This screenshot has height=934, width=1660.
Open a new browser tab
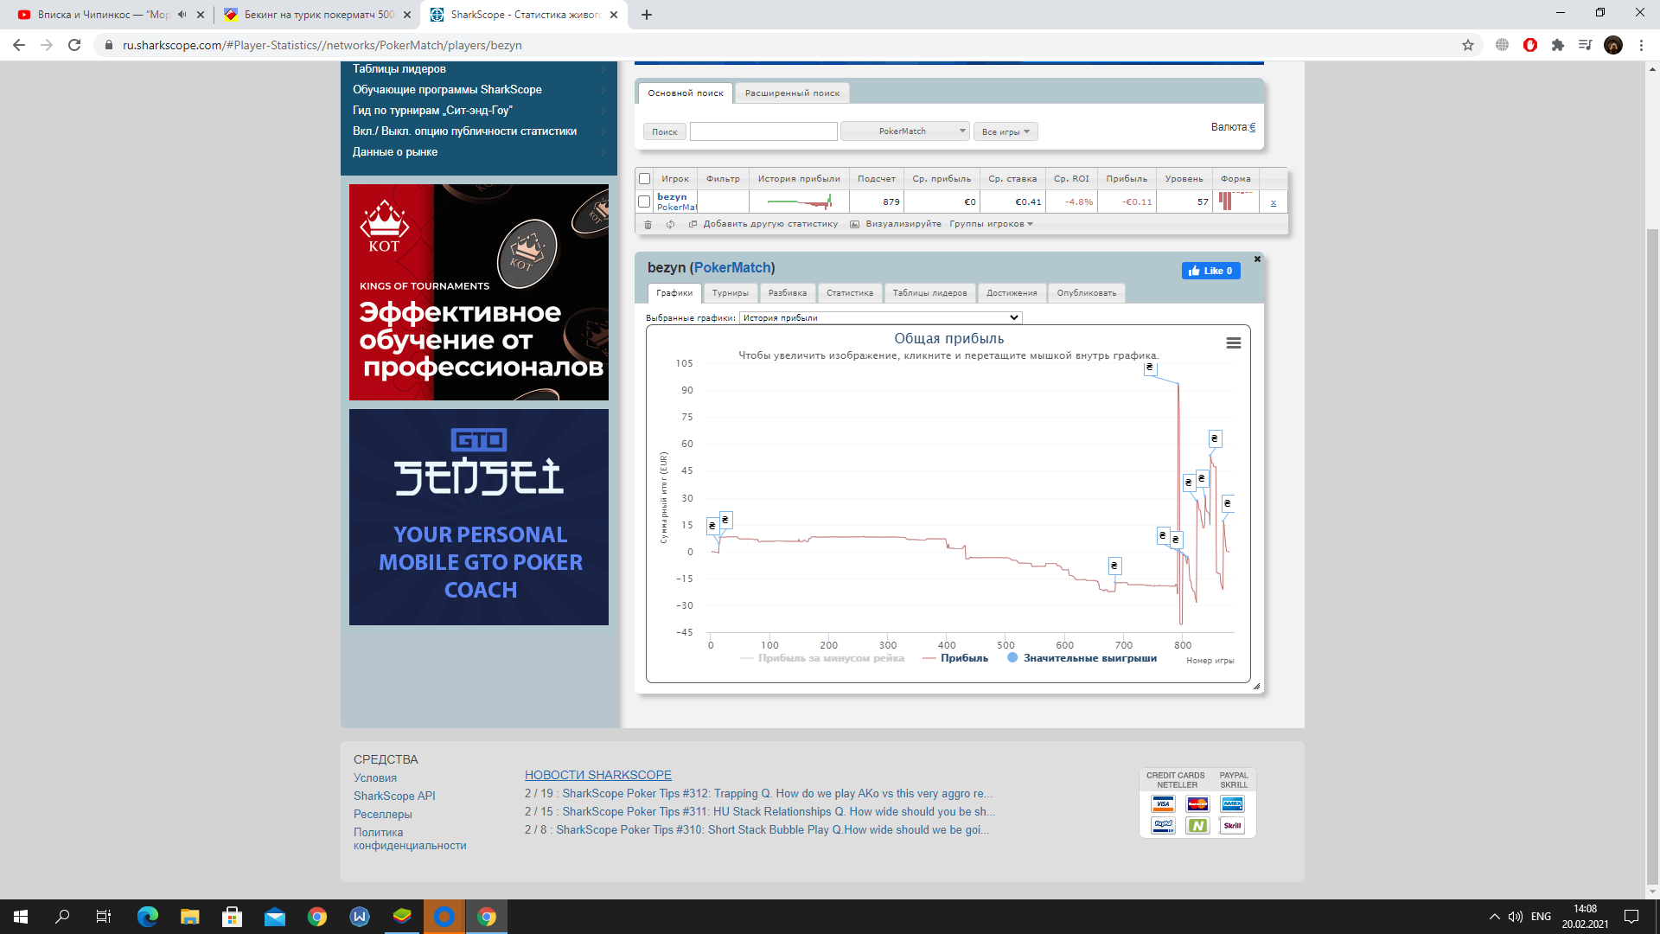(x=647, y=15)
